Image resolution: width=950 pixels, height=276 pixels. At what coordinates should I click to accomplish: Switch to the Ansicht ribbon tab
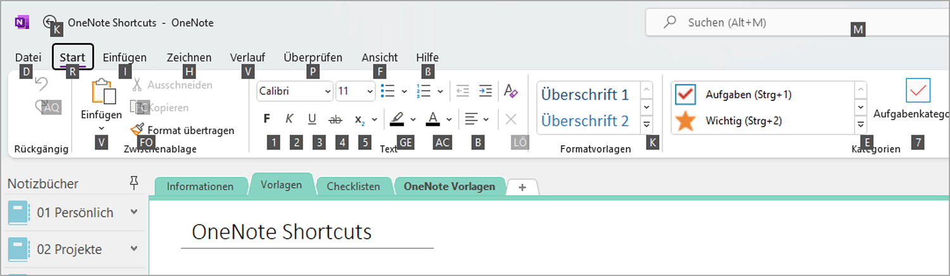pos(379,57)
